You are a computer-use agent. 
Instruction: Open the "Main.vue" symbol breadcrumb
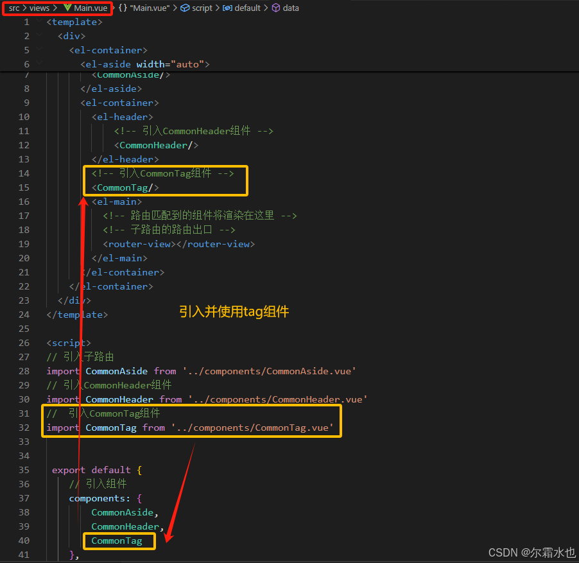tap(150, 8)
